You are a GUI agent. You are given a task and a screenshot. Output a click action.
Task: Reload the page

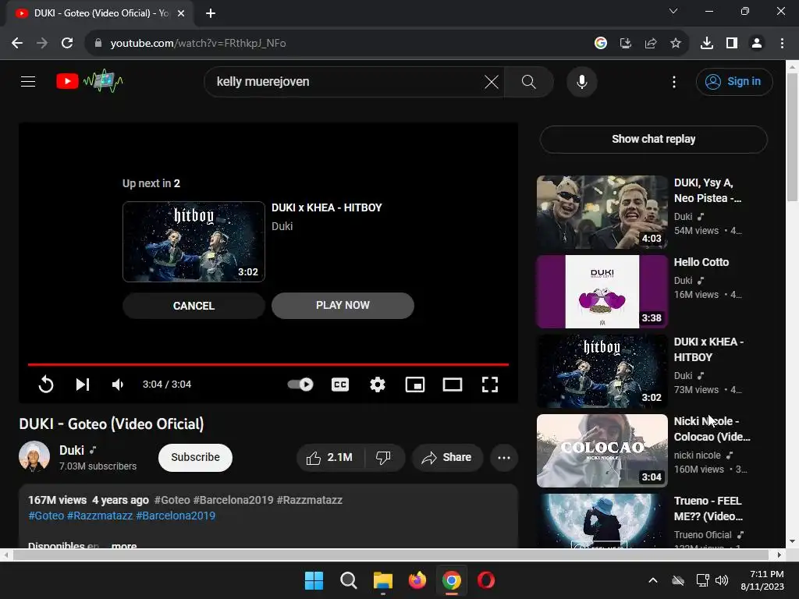click(x=67, y=44)
